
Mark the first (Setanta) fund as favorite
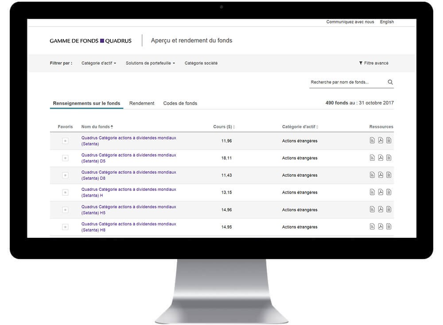pos(65,141)
